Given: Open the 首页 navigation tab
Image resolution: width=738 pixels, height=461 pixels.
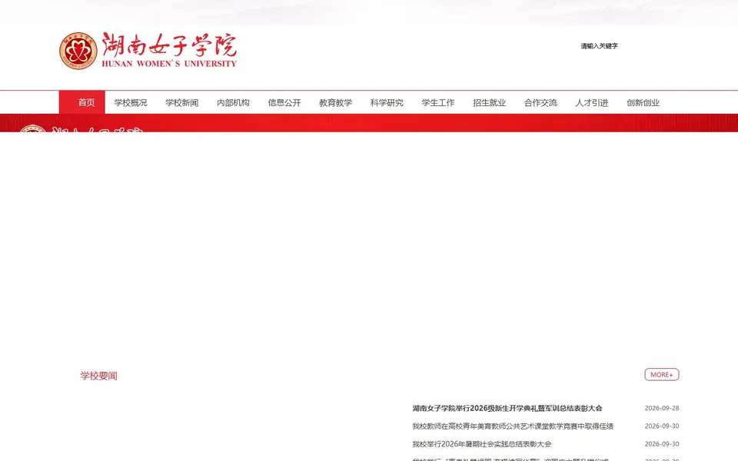Looking at the screenshot, I should coord(82,102).
